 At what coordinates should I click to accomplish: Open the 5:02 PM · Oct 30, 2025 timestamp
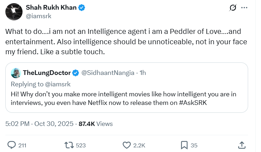(x=39, y=124)
